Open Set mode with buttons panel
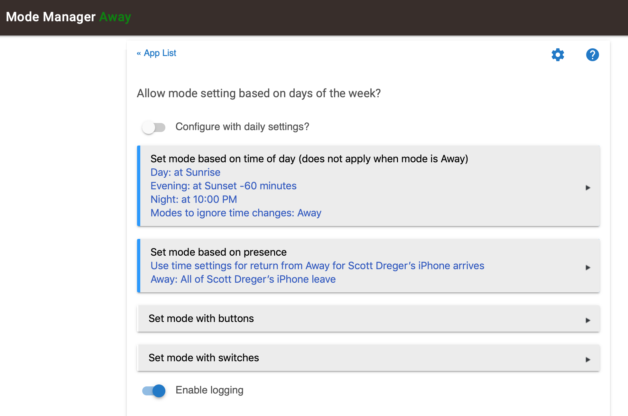The width and height of the screenshot is (628, 416). pos(368,318)
